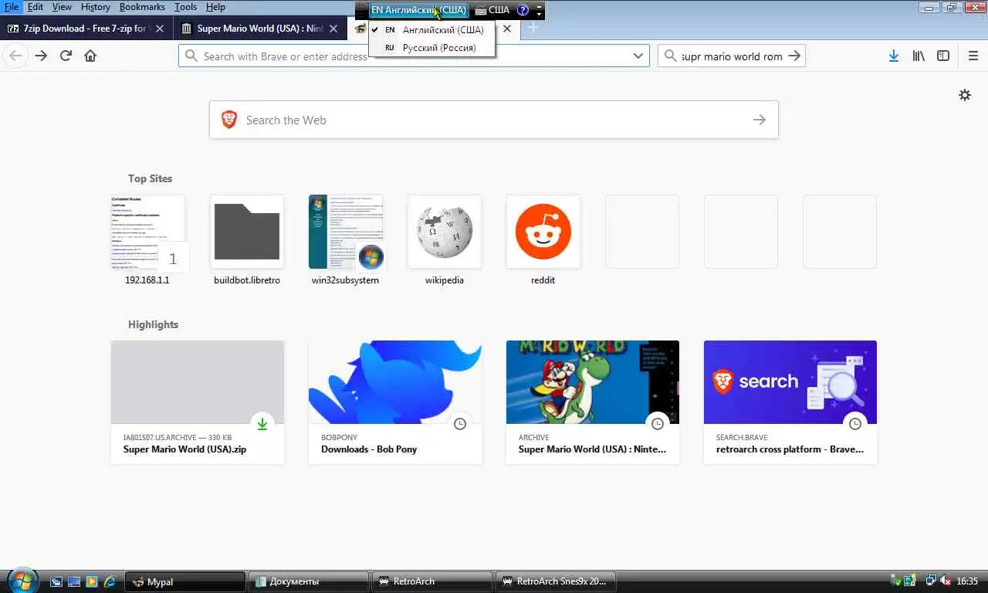Click the magnifier in the search bar
The width and height of the screenshot is (988, 593).
[x=671, y=56]
